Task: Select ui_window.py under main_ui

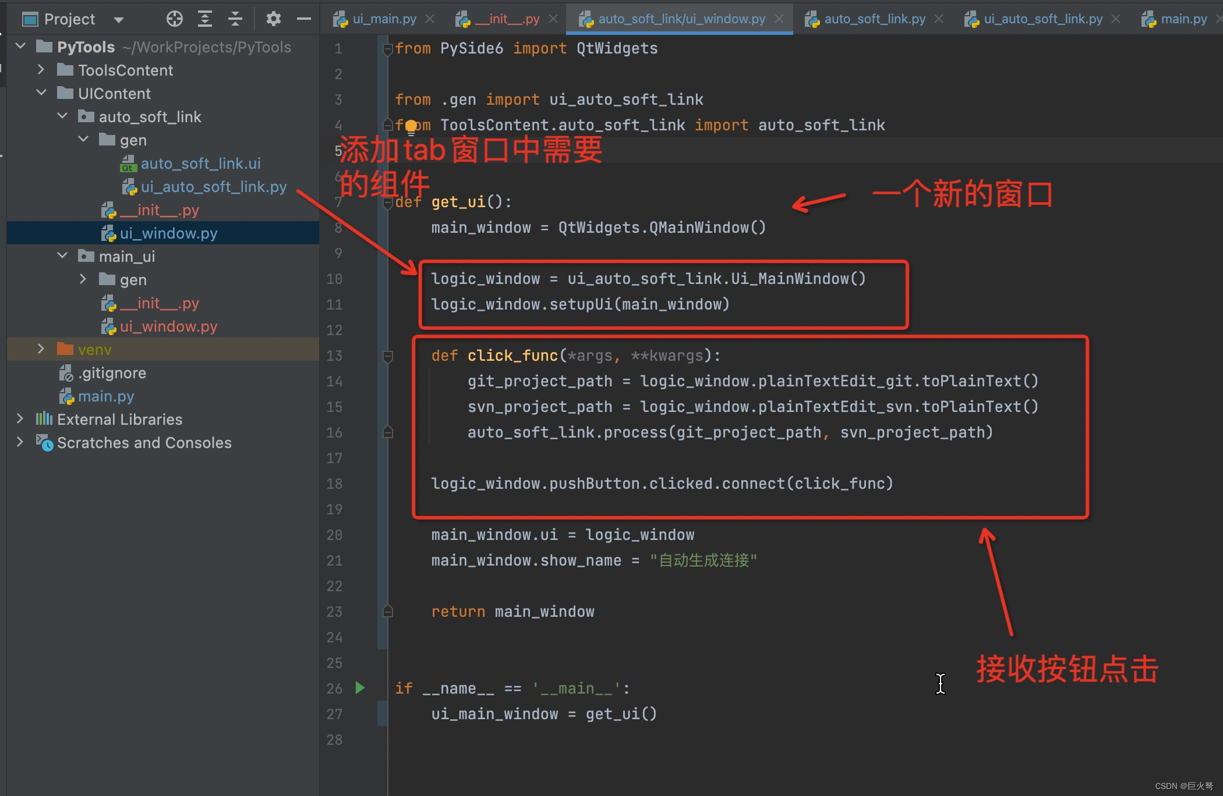Action: (x=168, y=326)
